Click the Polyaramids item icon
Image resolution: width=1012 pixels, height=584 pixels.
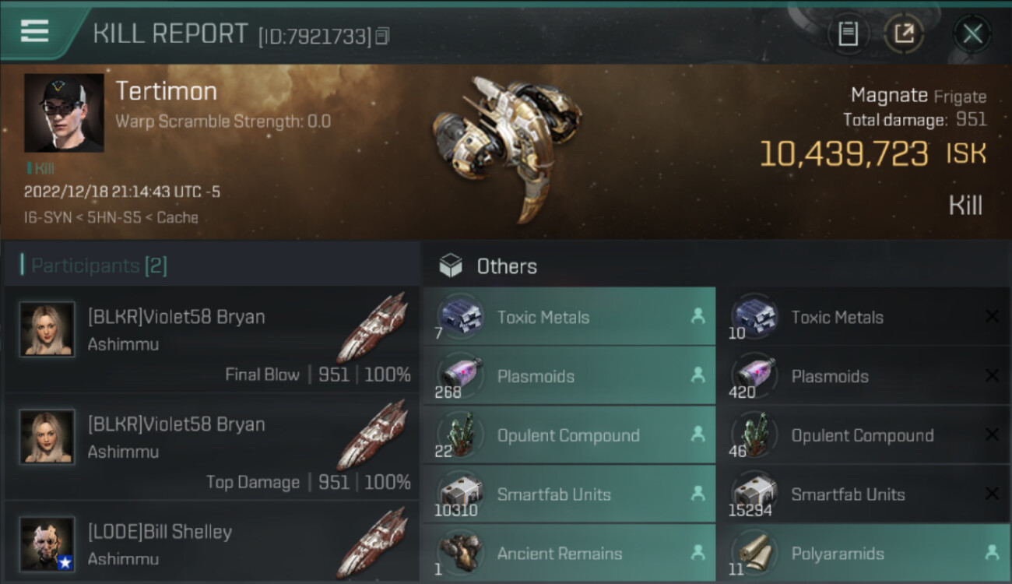click(754, 553)
